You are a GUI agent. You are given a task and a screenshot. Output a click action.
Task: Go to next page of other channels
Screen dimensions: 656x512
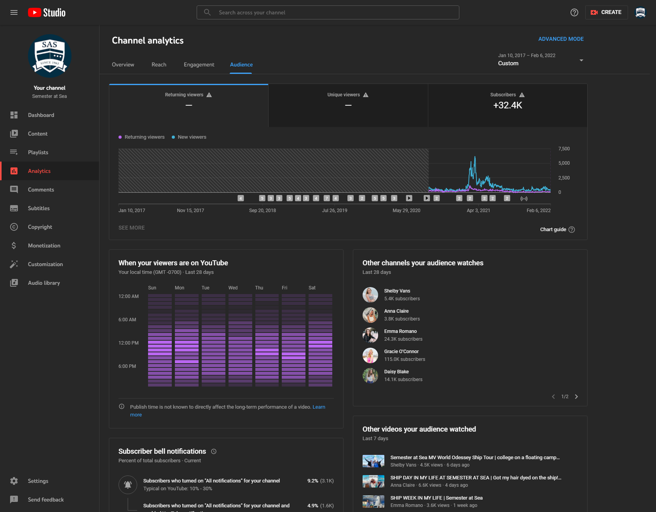576,397
